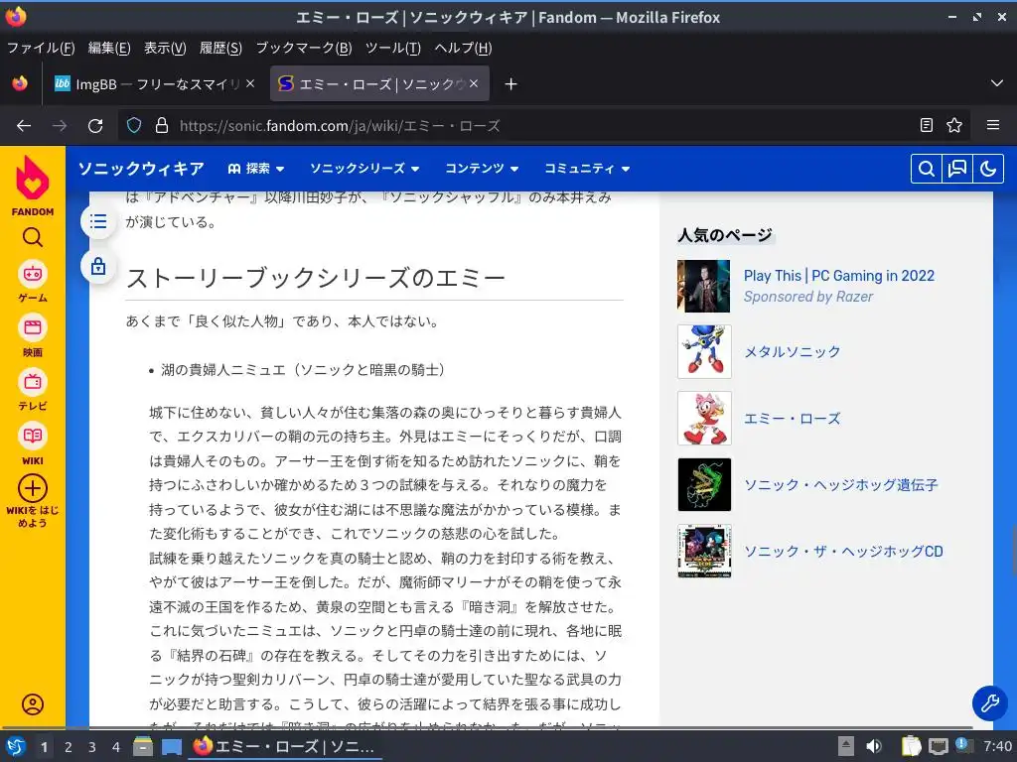
Task: Click the browser forward arrow
Action: (60, 126)
